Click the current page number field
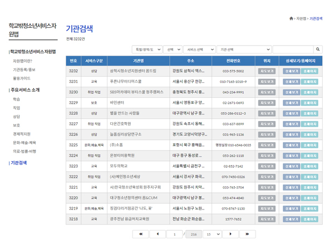 coord(174,234)
